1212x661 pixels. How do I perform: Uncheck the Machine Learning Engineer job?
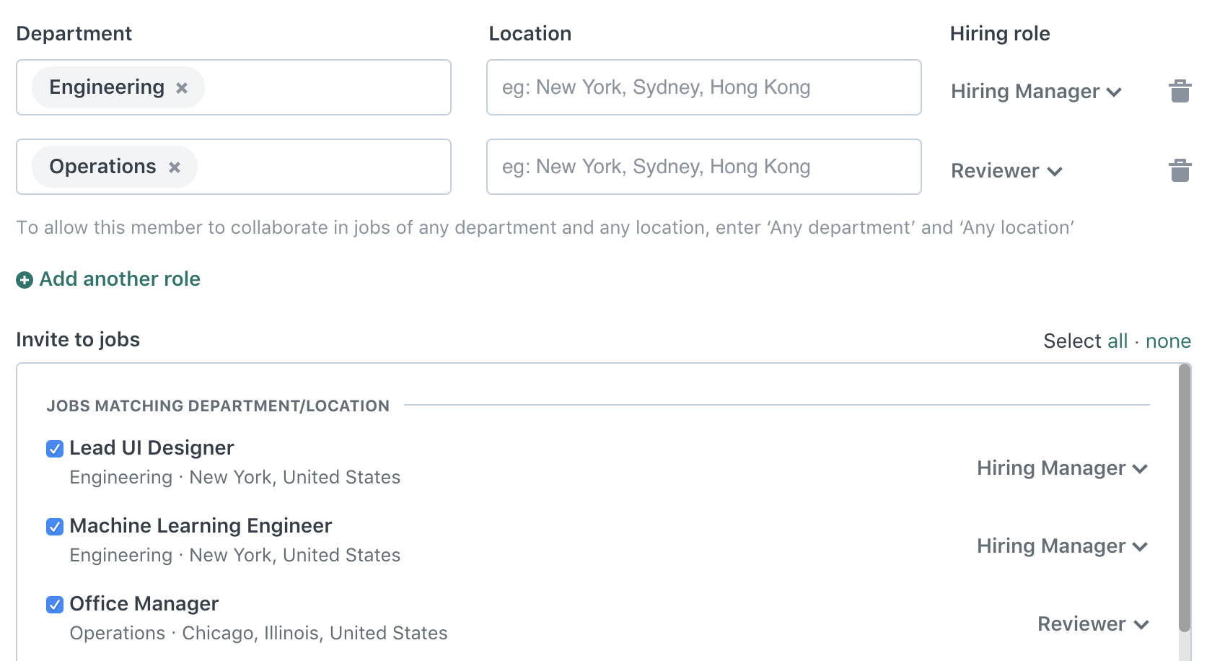pos(55,527)
